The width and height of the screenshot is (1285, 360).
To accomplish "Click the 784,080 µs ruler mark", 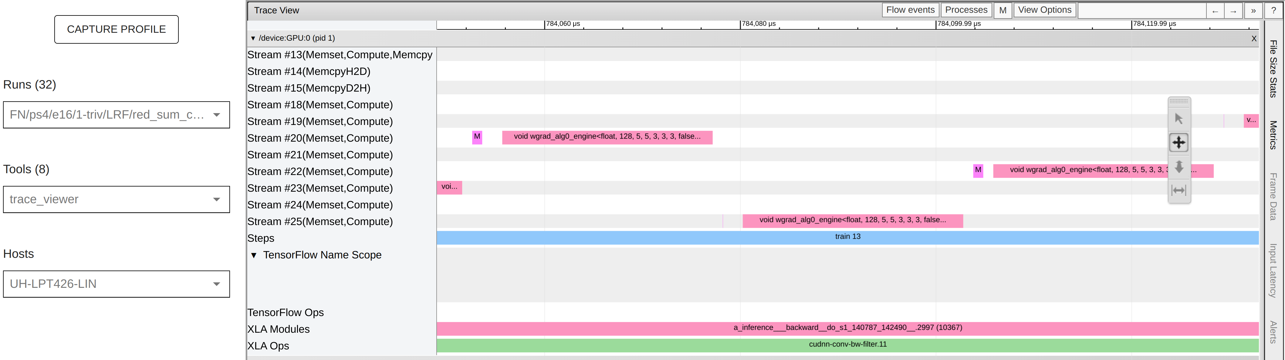I will tap(758, 24).
